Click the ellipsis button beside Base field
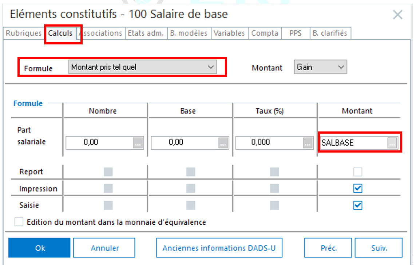The width and height of the screenshot is (416, 268). pos(223,143)
